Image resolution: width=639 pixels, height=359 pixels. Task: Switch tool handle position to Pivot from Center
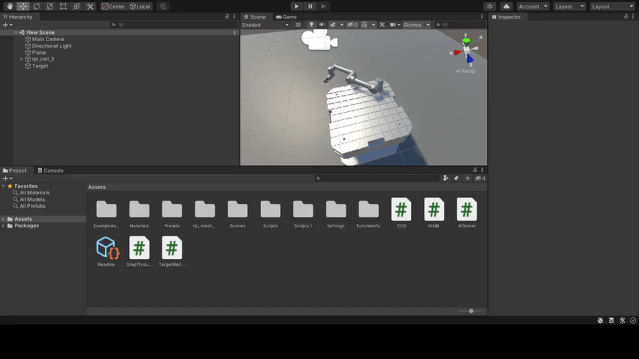click(114, 6)
